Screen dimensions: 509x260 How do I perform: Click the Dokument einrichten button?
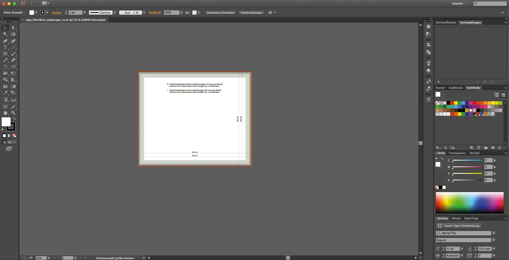point(220,13)
